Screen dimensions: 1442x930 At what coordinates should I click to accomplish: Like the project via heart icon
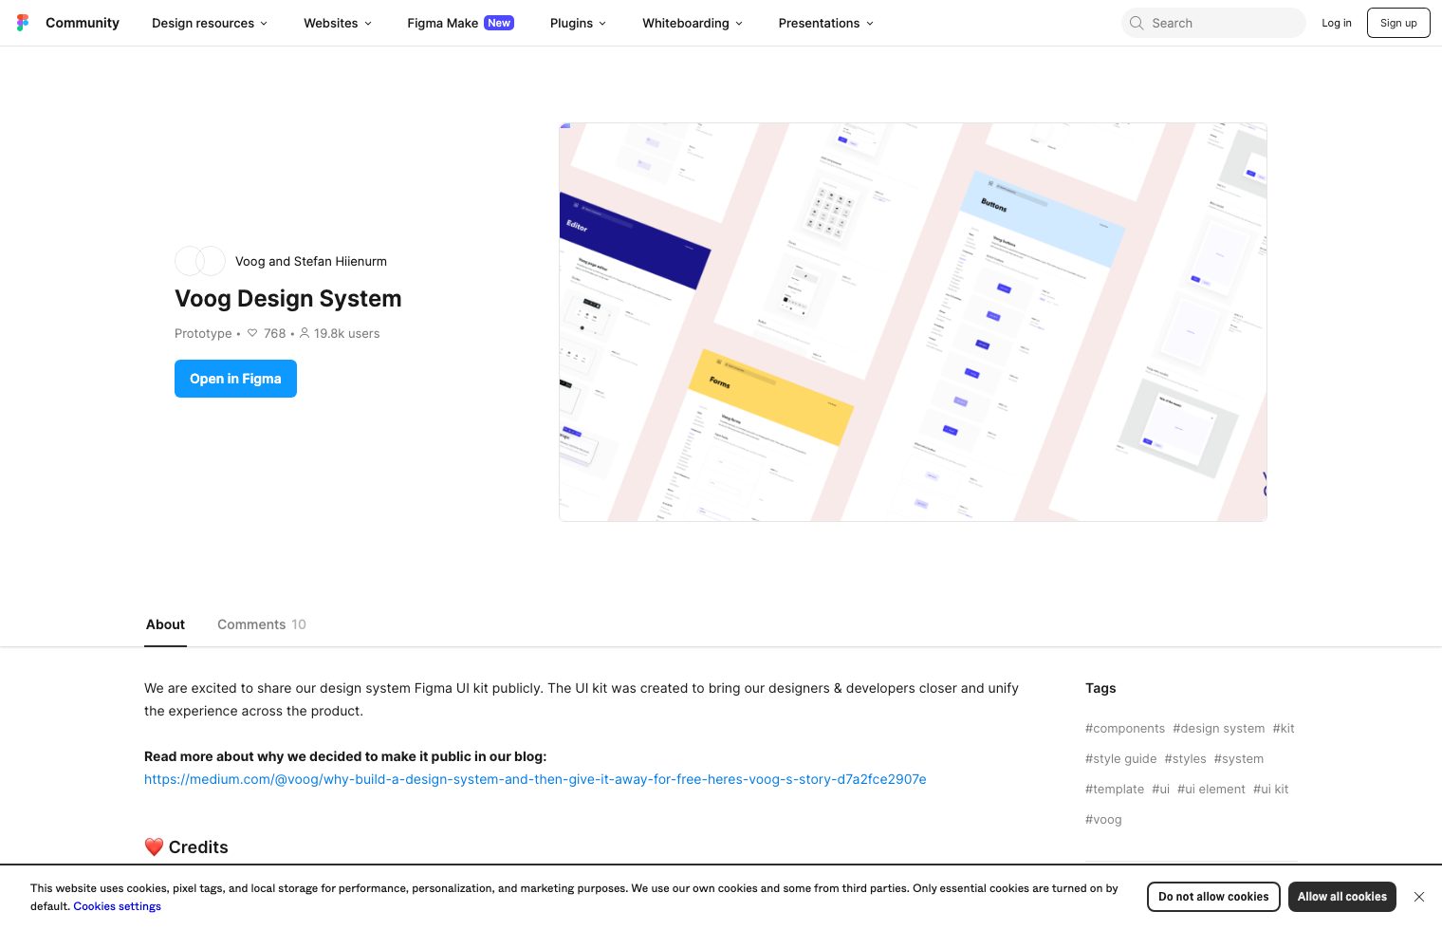252,333
